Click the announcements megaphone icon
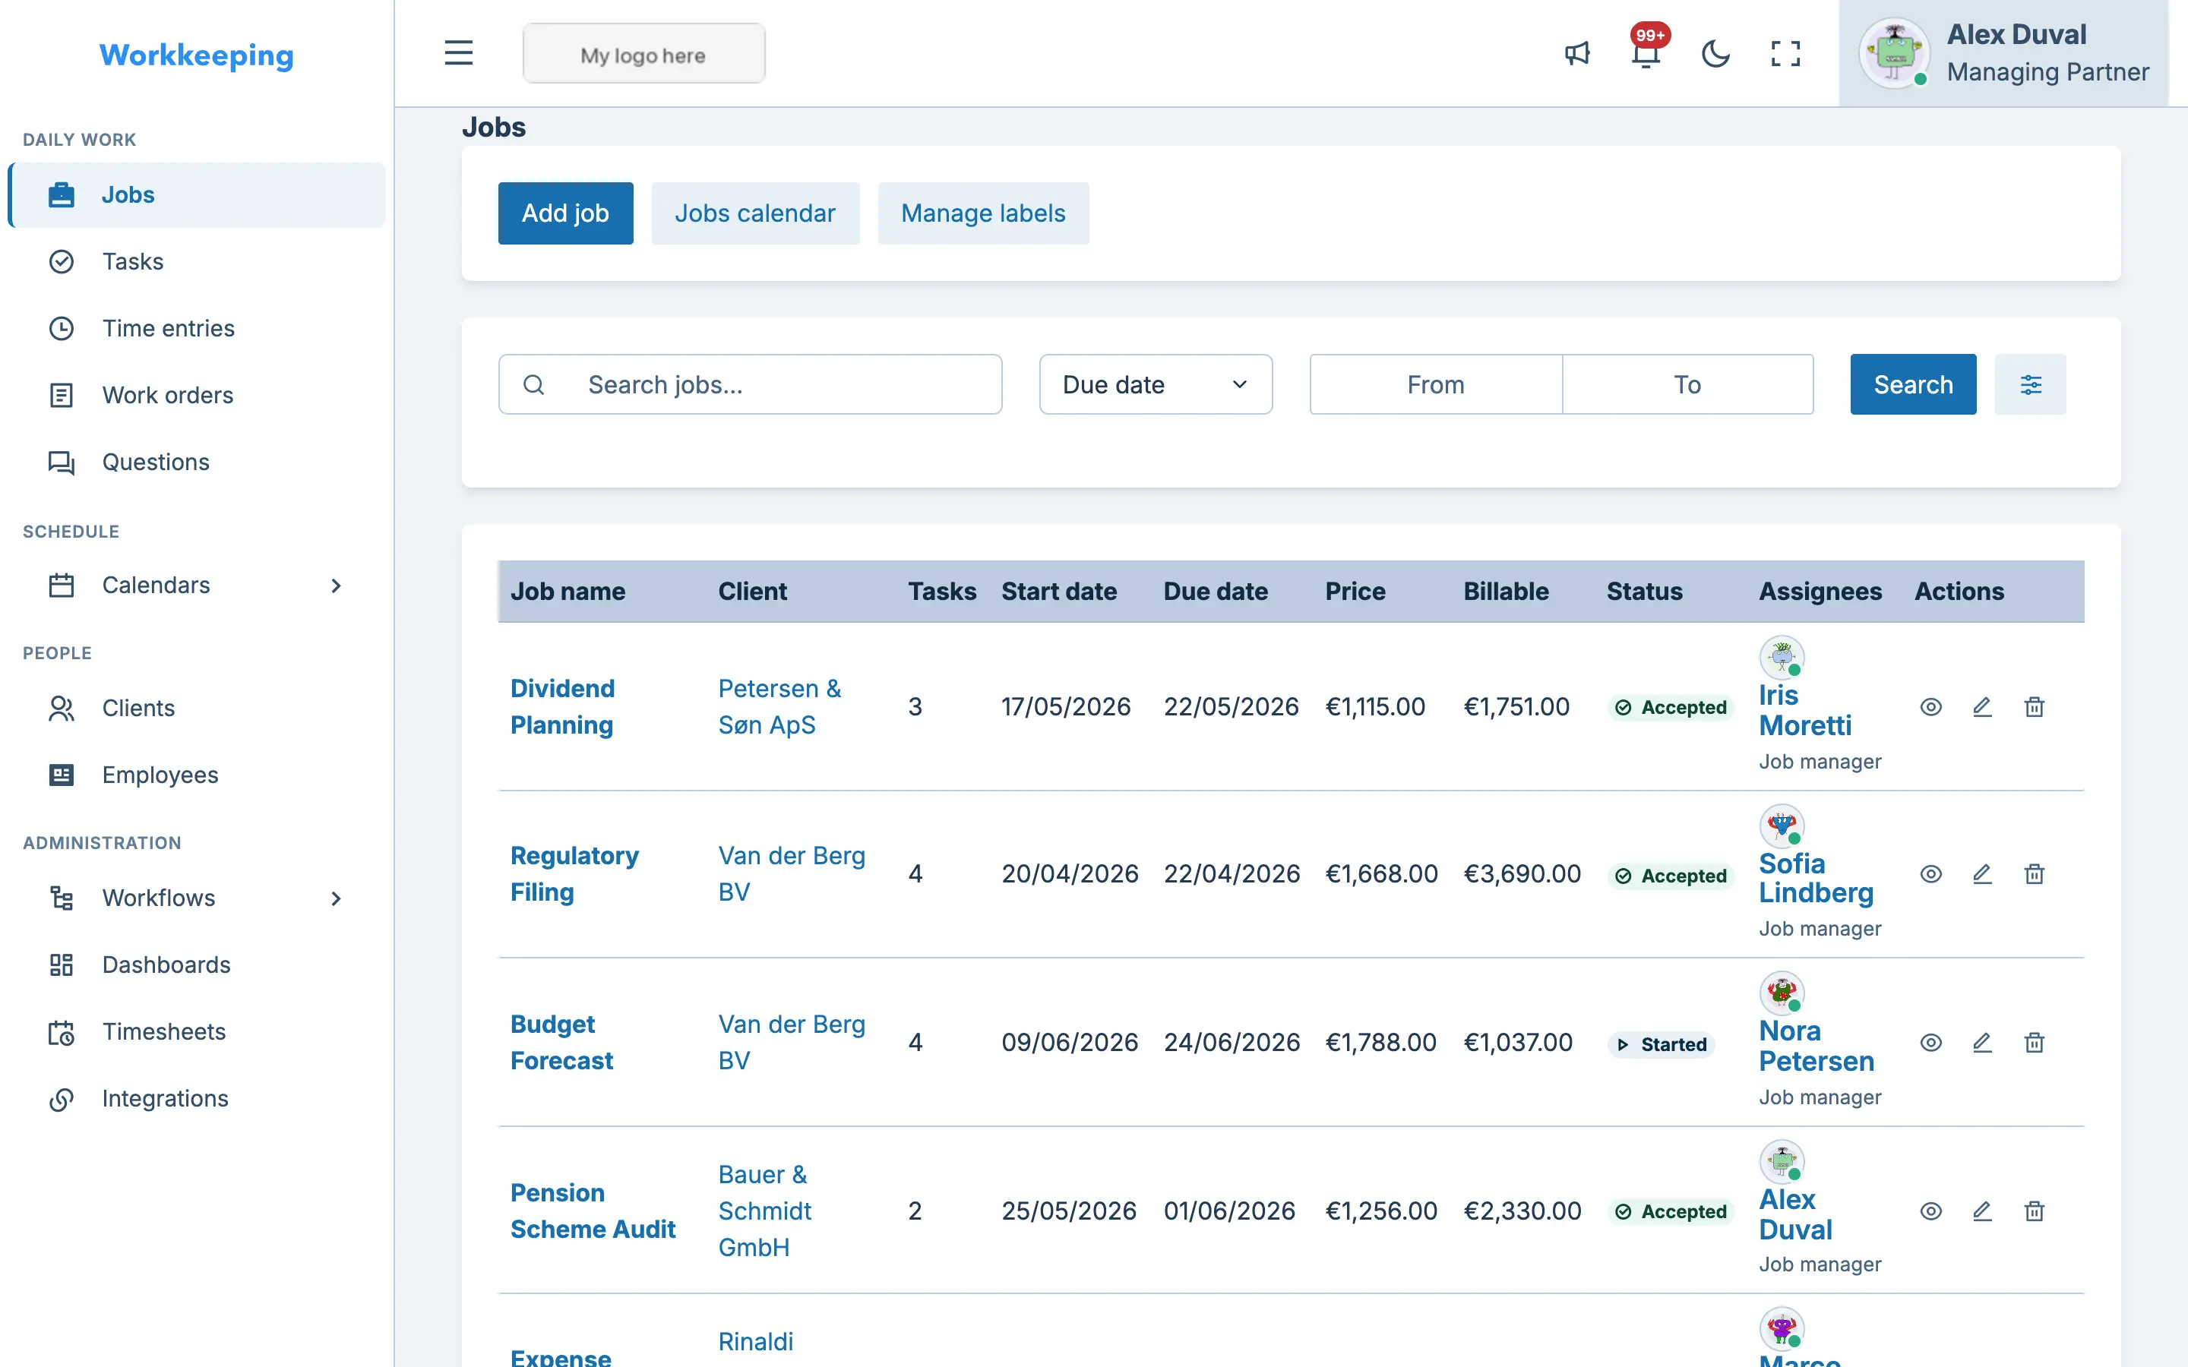The image size is (2188, 1367). 1577,53
